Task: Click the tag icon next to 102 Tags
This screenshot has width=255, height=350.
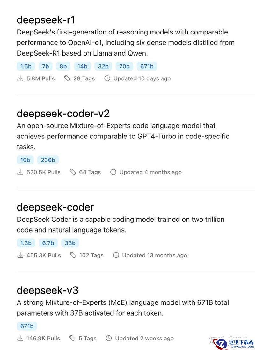Action: [x=73, y=255]
